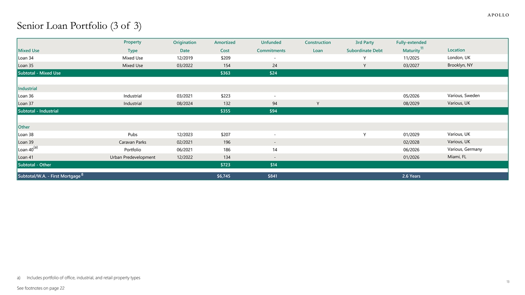This screenshot has height=295, width=525.
Task: Select the Loan 37 construction loan Y
Action: [x=318, y=104]
